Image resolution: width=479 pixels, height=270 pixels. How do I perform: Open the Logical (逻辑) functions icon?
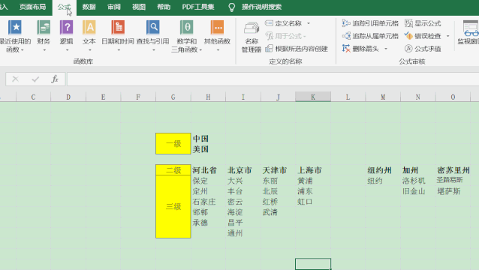[x=66, y=28]
